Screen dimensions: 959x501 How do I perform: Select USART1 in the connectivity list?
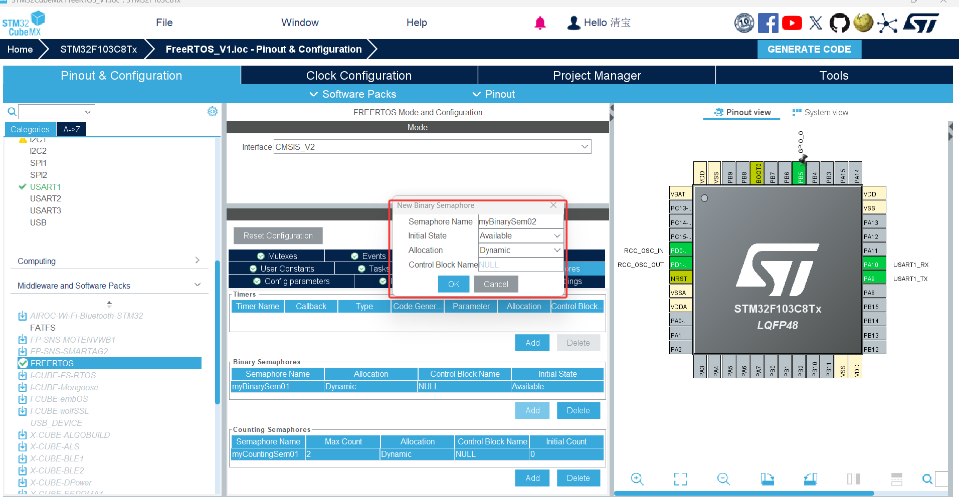tap(45, 187)
